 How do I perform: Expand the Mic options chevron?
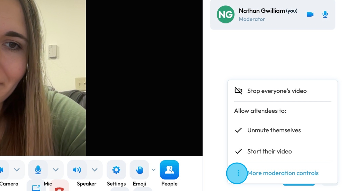coord(56,170)
